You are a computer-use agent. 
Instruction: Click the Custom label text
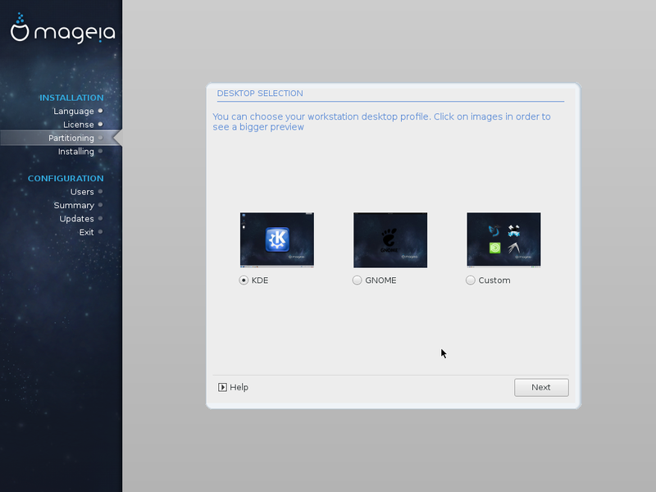(x=494, y=280)
